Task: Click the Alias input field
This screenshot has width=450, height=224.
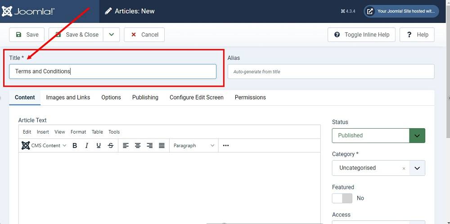Action: (x=331, y=72)
